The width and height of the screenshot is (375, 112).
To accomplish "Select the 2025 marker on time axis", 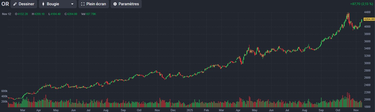I will [190, 111].
